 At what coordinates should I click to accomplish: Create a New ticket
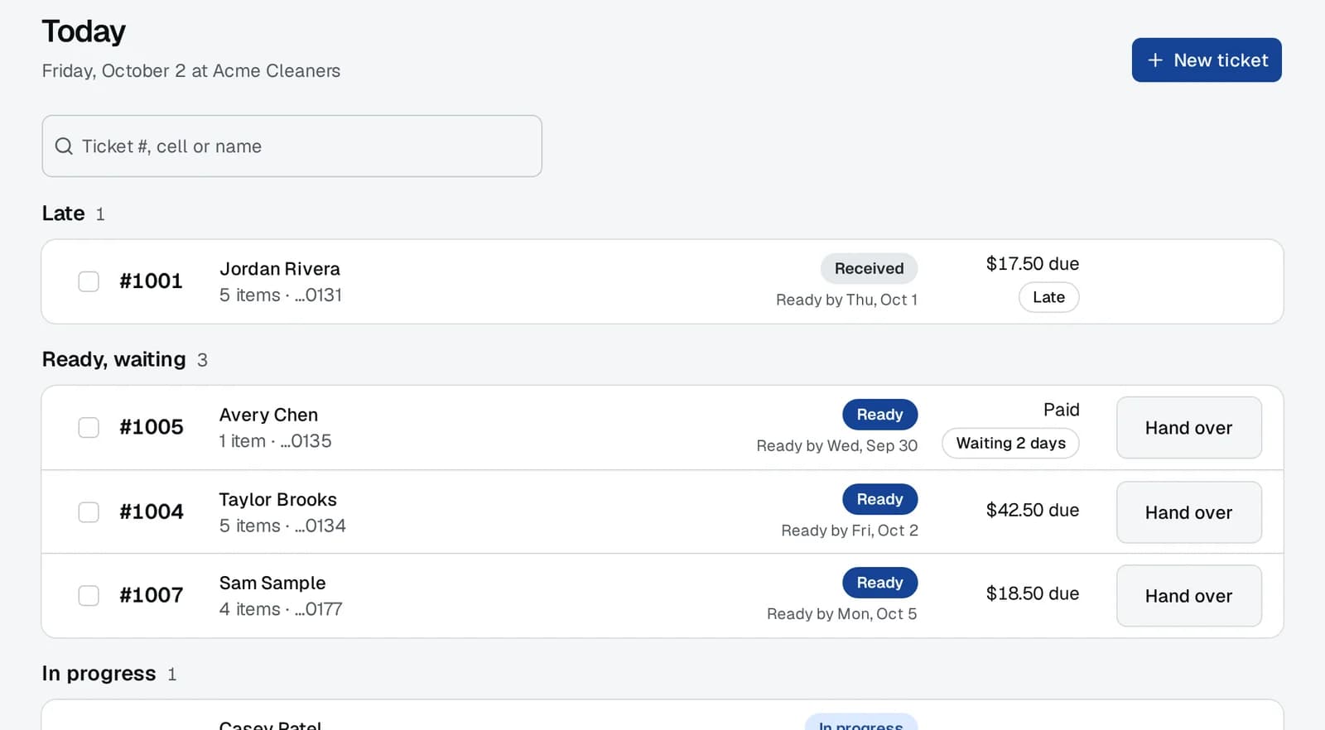click(1207, 60)
